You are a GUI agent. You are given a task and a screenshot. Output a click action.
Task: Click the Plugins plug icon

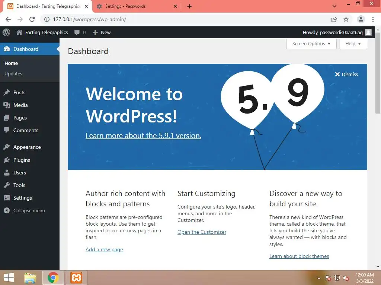[7, 160]
